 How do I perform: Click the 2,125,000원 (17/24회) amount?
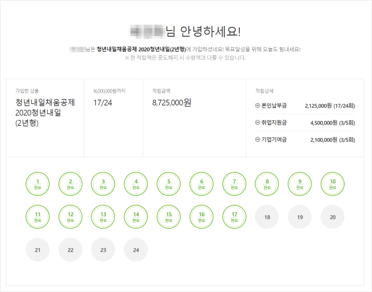coord(330,106)
